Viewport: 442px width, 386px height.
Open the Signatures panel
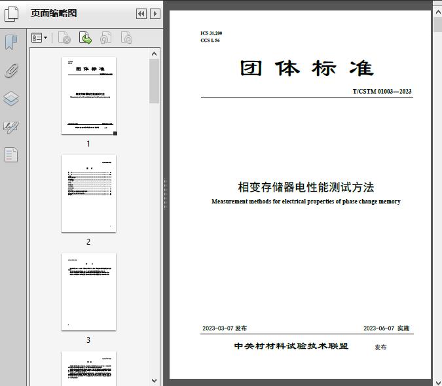coord(11,128)
